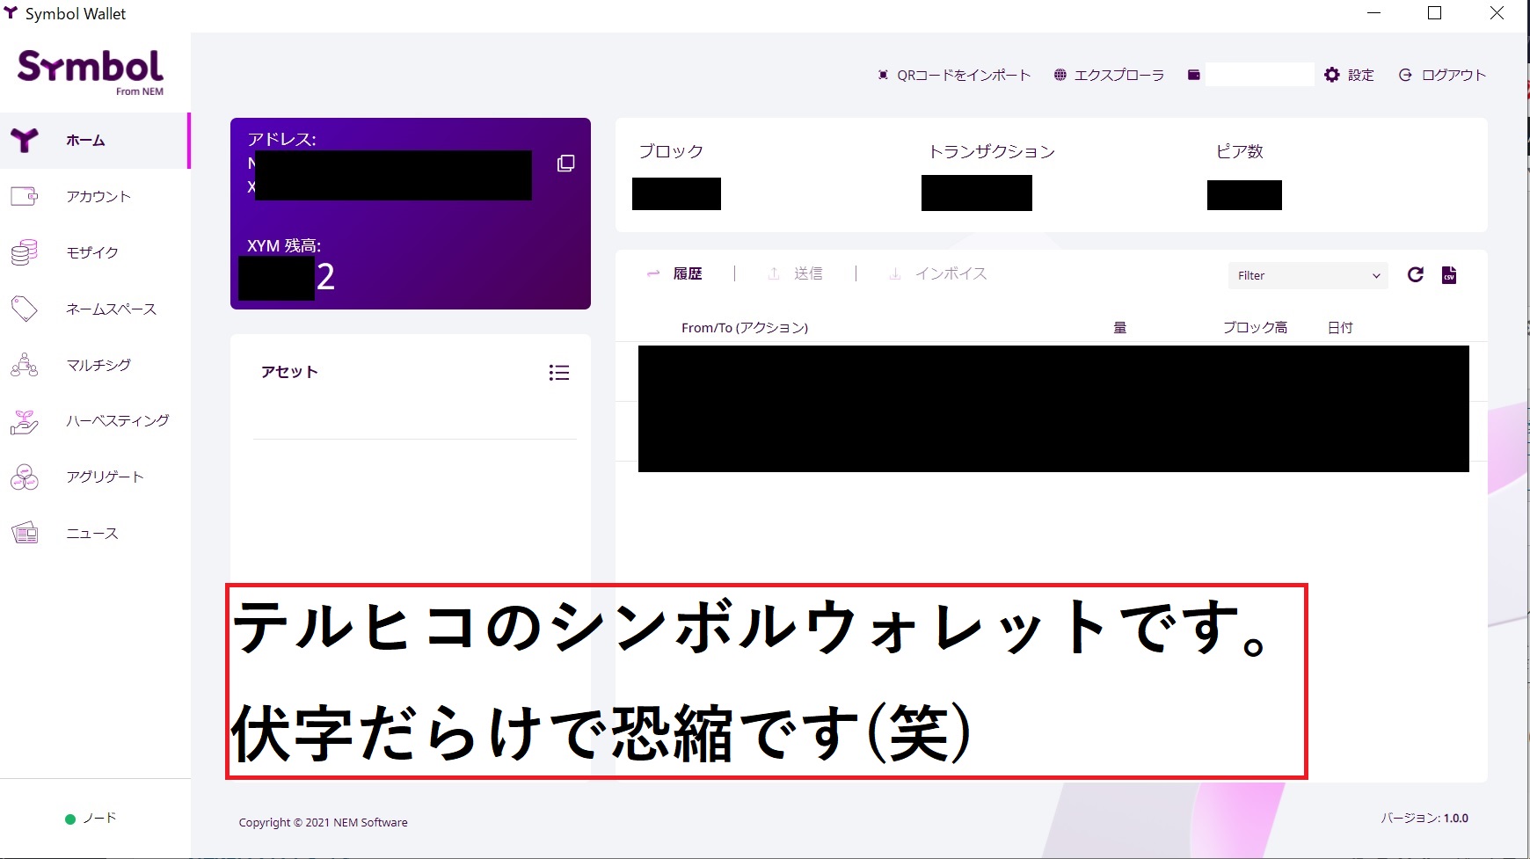
Task: Open the ノード node settings label
Action: 99,819
